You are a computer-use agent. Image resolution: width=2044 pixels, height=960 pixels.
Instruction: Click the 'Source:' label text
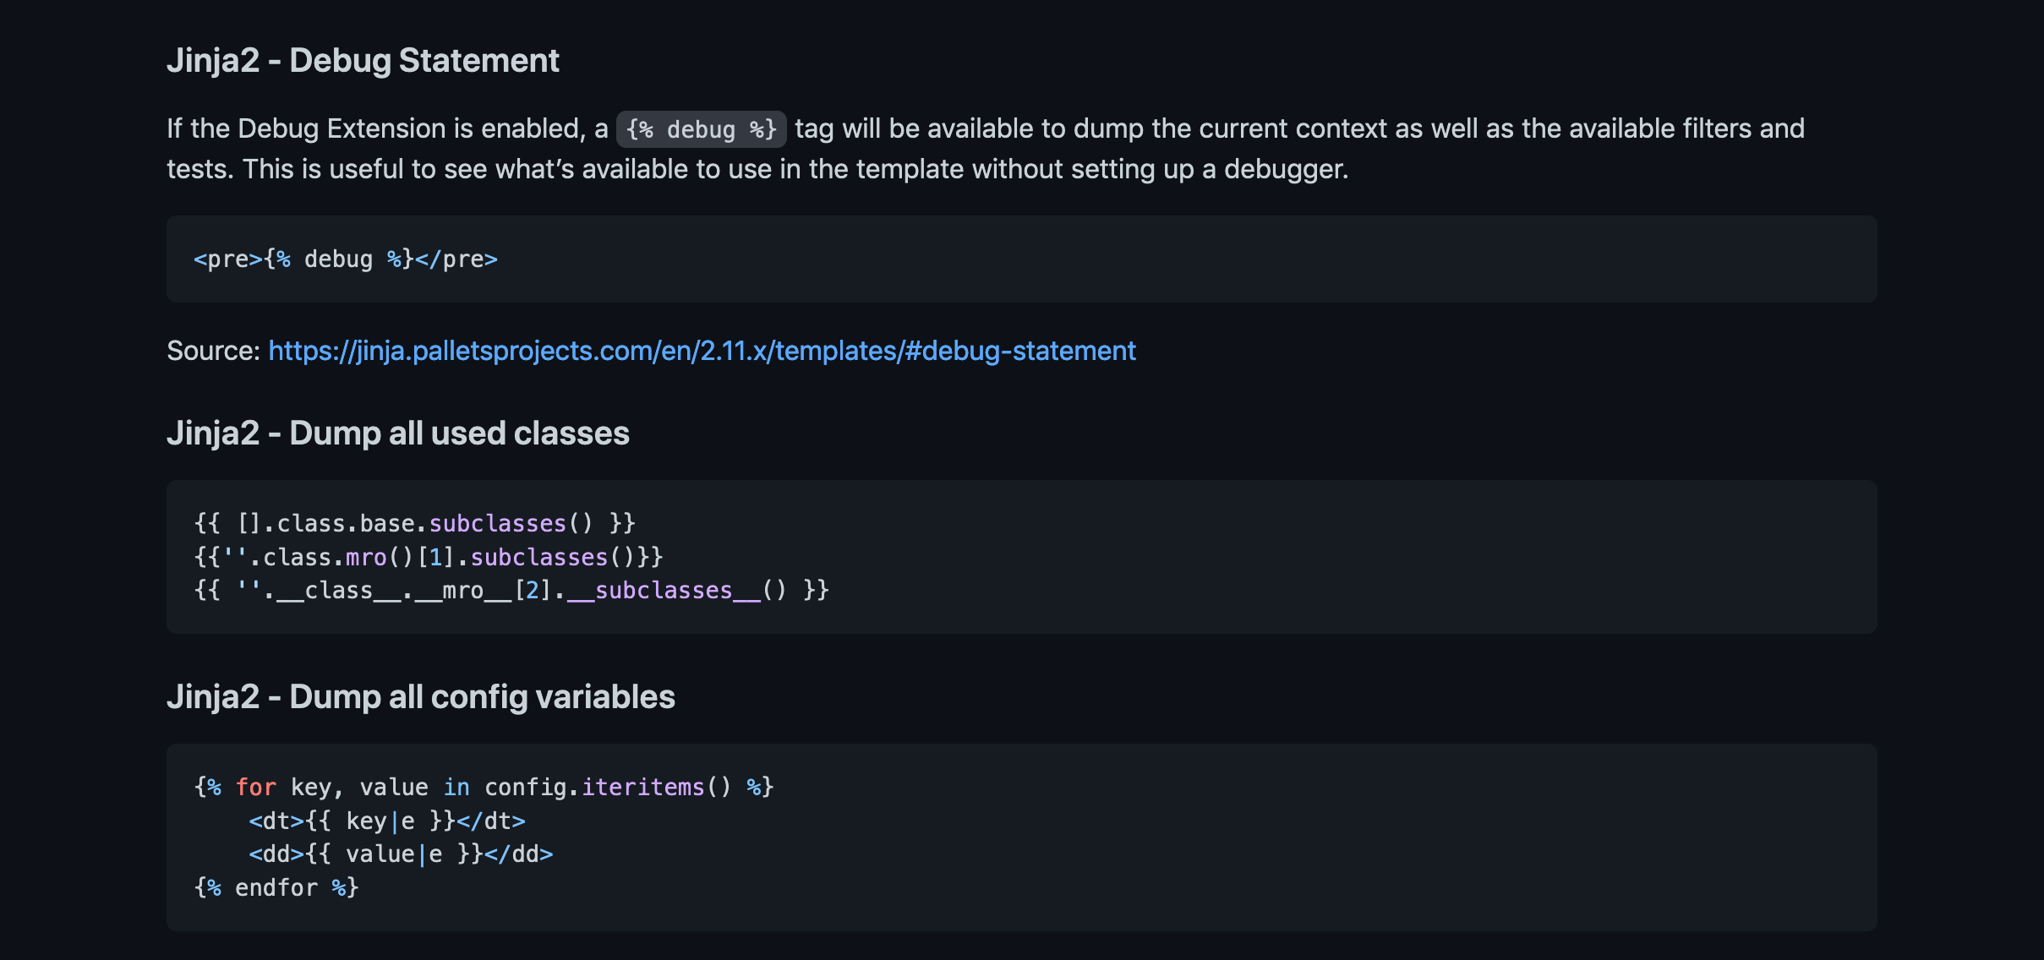pyautogui.click(x=213, y=351)
